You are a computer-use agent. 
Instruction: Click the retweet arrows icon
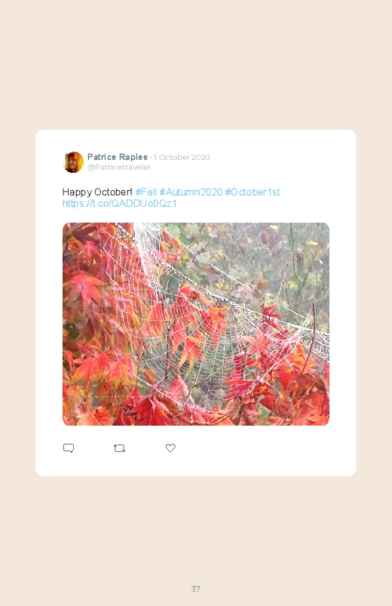pos(119,448)
